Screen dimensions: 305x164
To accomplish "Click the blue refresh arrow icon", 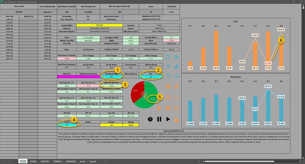I will coord(168,57).
